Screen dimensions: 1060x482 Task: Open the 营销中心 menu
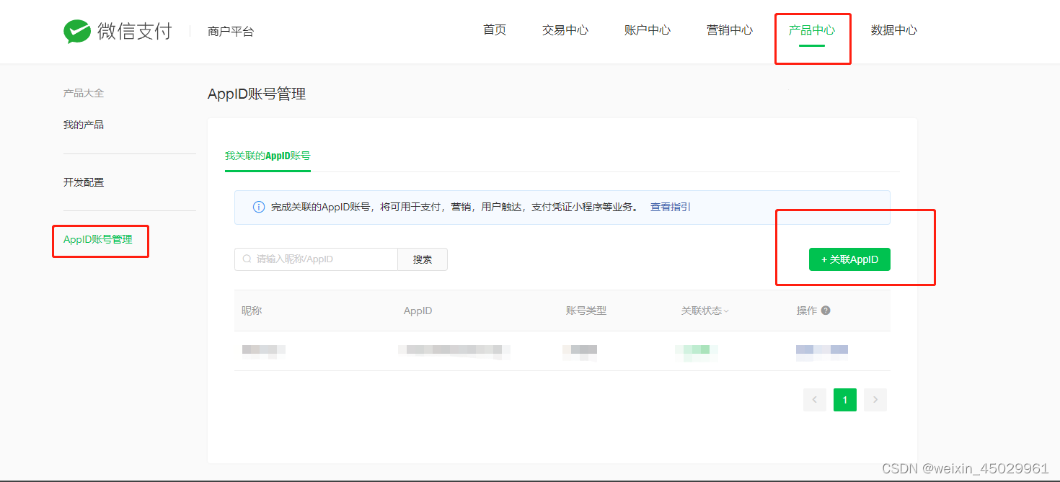[730, 30]
